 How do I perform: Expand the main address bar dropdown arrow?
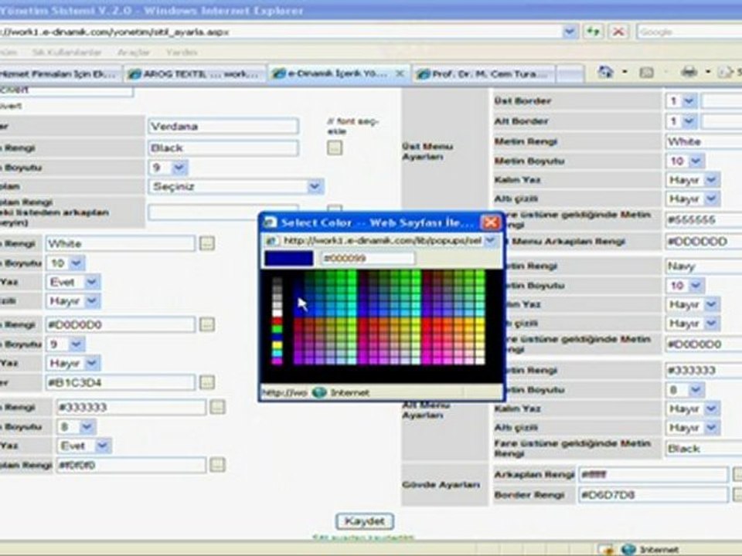(x=570, y=32)
